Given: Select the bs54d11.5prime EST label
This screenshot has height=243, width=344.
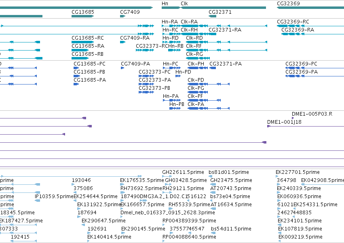Looking at the screenshot, I should tap(231, 229).
